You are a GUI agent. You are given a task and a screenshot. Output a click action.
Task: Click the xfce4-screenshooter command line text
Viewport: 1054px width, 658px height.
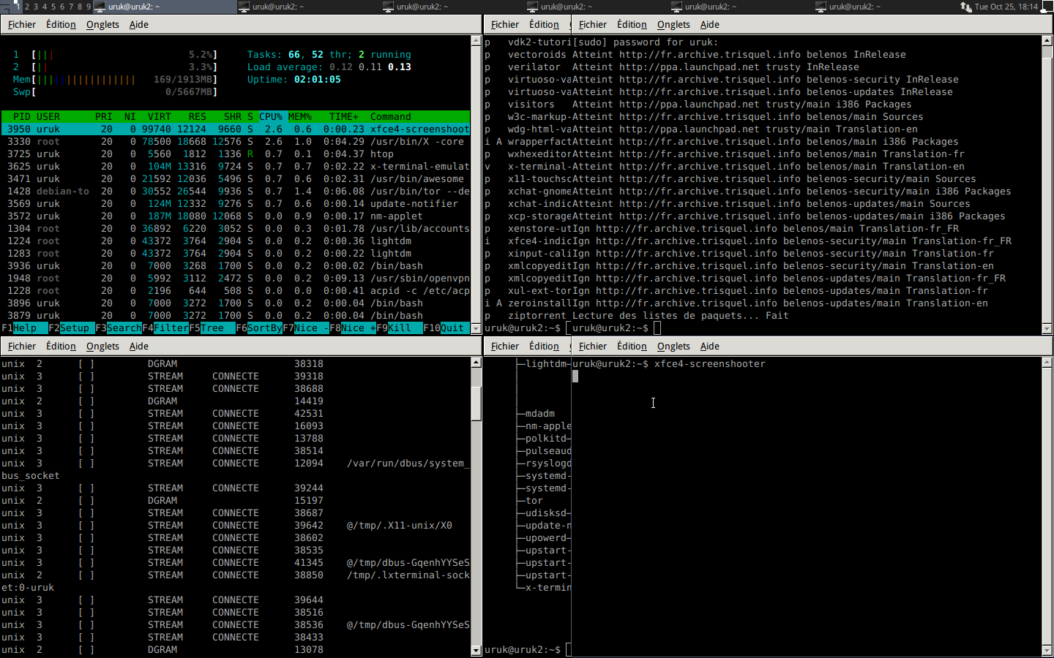click(x=710, y=363)
